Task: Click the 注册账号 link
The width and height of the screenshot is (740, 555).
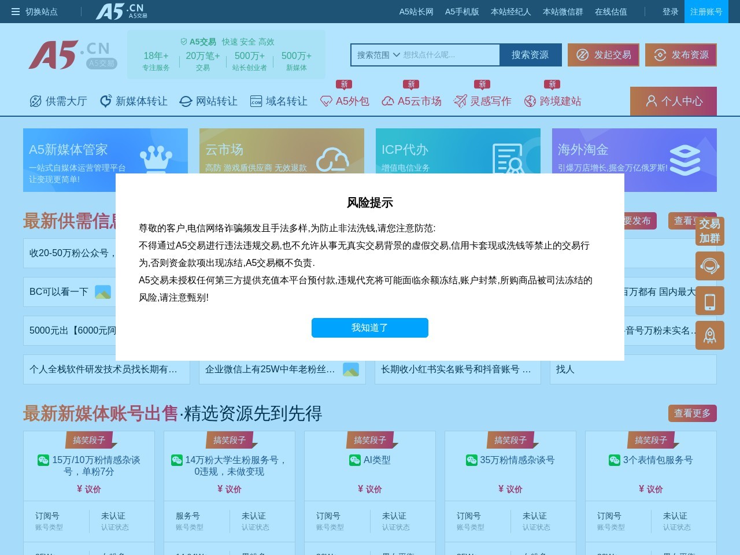Action: (706, 12)
